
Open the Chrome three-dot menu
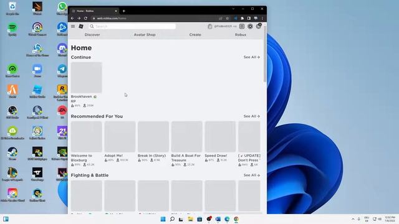pyautogui.click(x=262, y=18)
